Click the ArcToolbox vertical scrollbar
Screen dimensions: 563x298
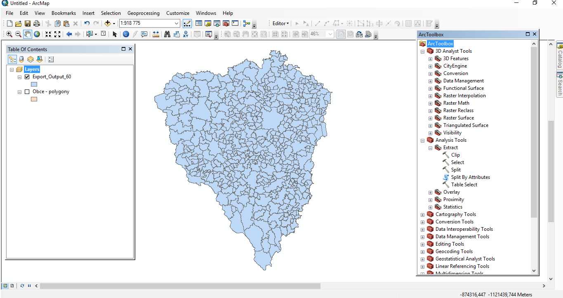[x=534, y=132]
